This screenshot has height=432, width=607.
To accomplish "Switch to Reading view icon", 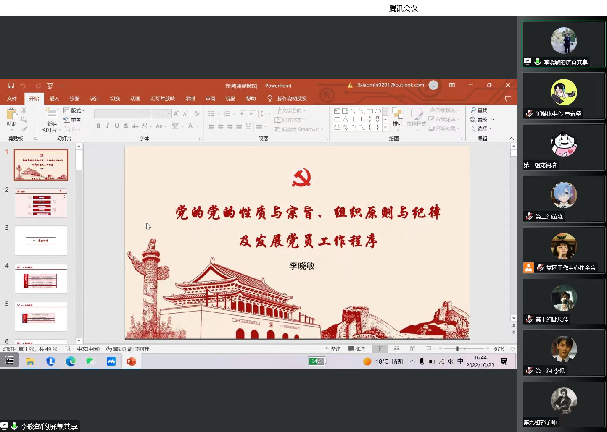I will point(413,349).
